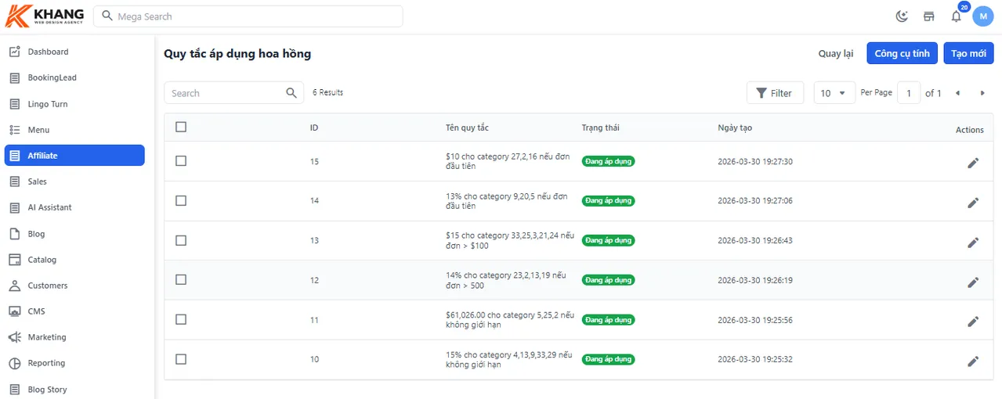This screenshot has width=1002, height=399.
Task: Open the storefront icon in header
Action: point(929,16)
